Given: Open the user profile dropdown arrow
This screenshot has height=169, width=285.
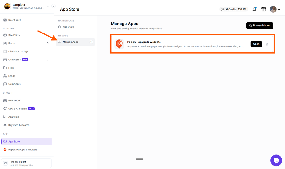Looking at the screenshot, I should pos(279,9).
